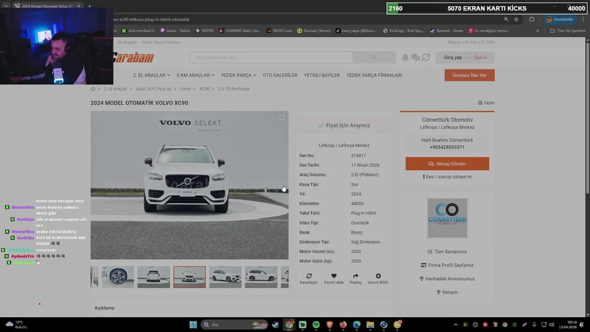
Task: Select the wheel close-up thumbnail
Action: click(118, 277)
